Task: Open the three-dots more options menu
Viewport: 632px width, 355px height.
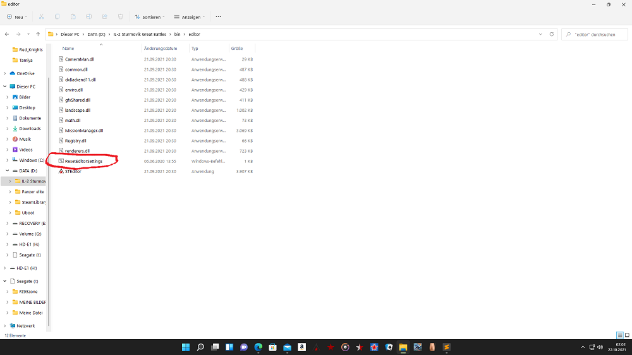Action: click(219, 16)
